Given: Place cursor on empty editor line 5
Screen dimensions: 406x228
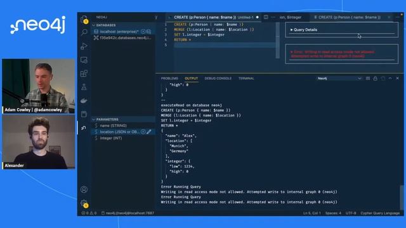Looking at the screenshot, I should (x=225, y=45).
